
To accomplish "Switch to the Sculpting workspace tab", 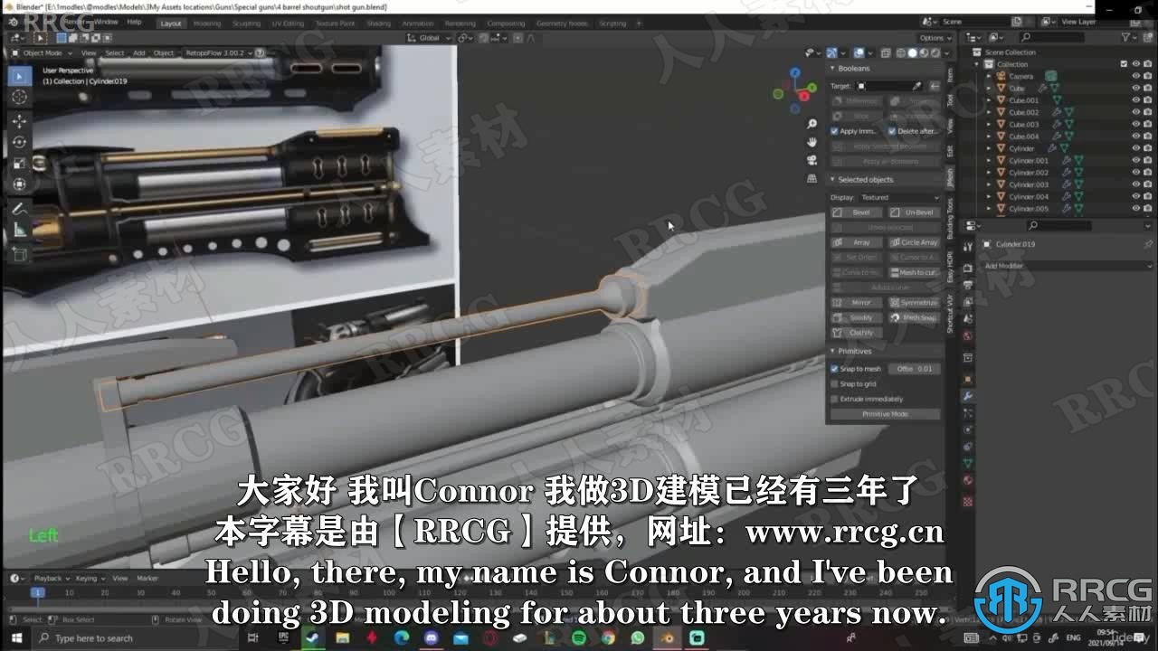I will pyautogui.click(x=246, y=23).
